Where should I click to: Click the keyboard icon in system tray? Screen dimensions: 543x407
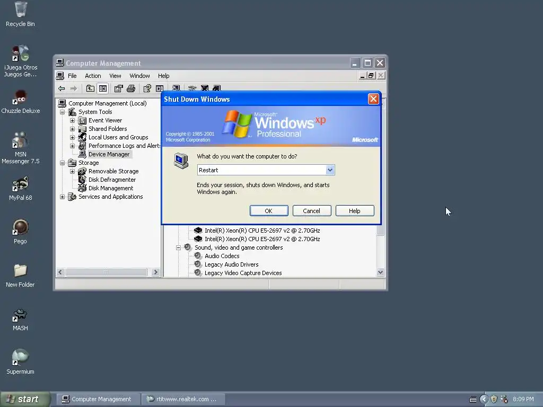tap(472, 400)
